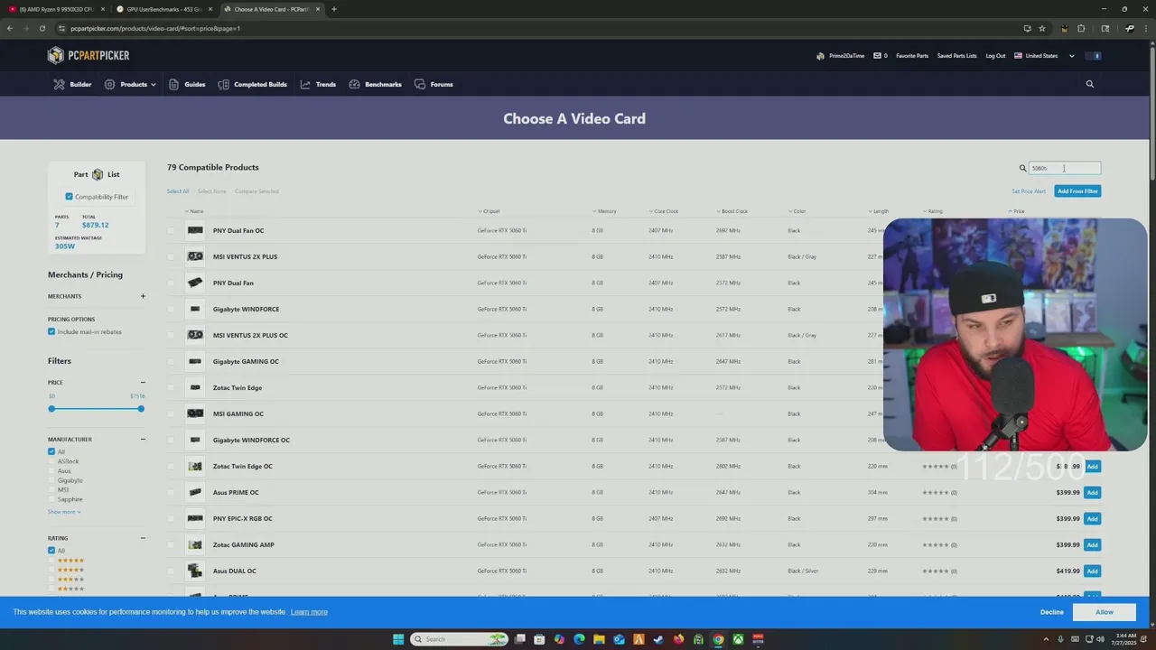Screen dimensions: 1156x650
Task: Select the PNY Dual Fan OC row checkbox
Action: [x=171, y=230]
